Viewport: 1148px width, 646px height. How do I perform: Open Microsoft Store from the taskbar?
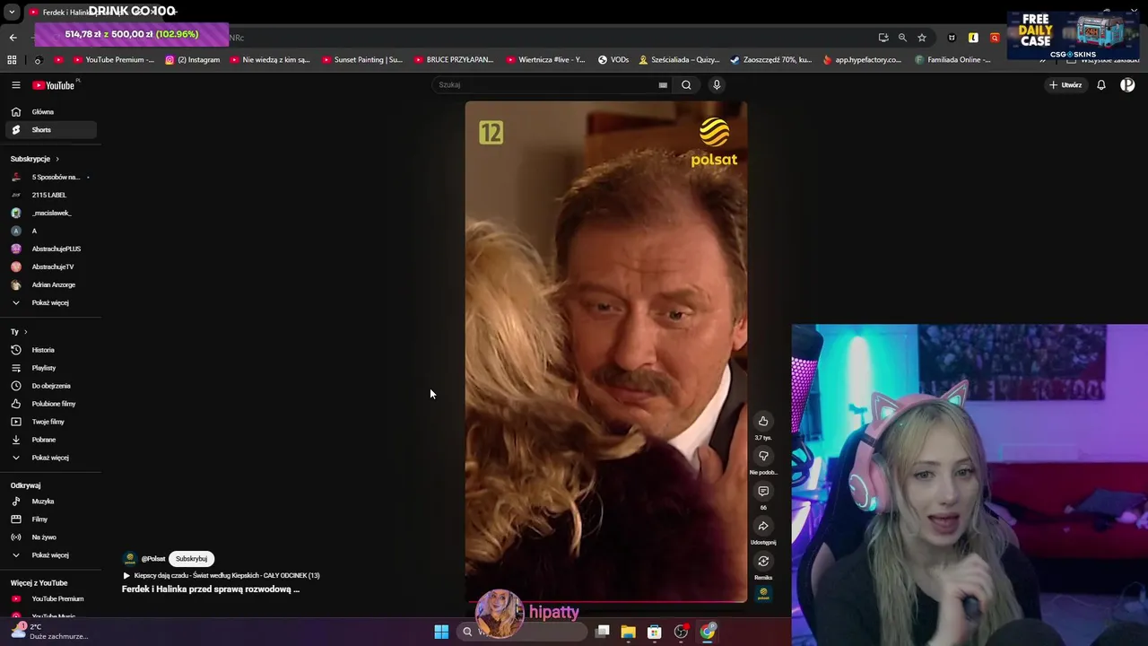[x=655, y=632]
